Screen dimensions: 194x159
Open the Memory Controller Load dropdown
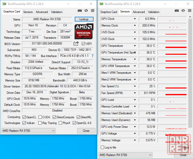coord(135,107)
